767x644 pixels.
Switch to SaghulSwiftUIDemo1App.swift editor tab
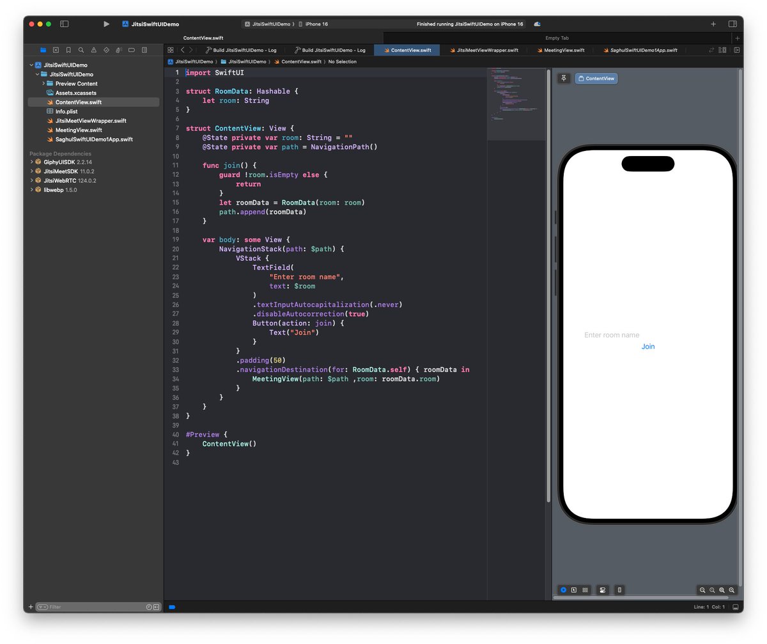(x=639, y=50)
